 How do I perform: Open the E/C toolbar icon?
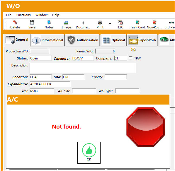pyautogui.click(x=120, y=22)
